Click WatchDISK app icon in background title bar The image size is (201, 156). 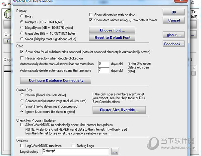click(x=4, y=4)
